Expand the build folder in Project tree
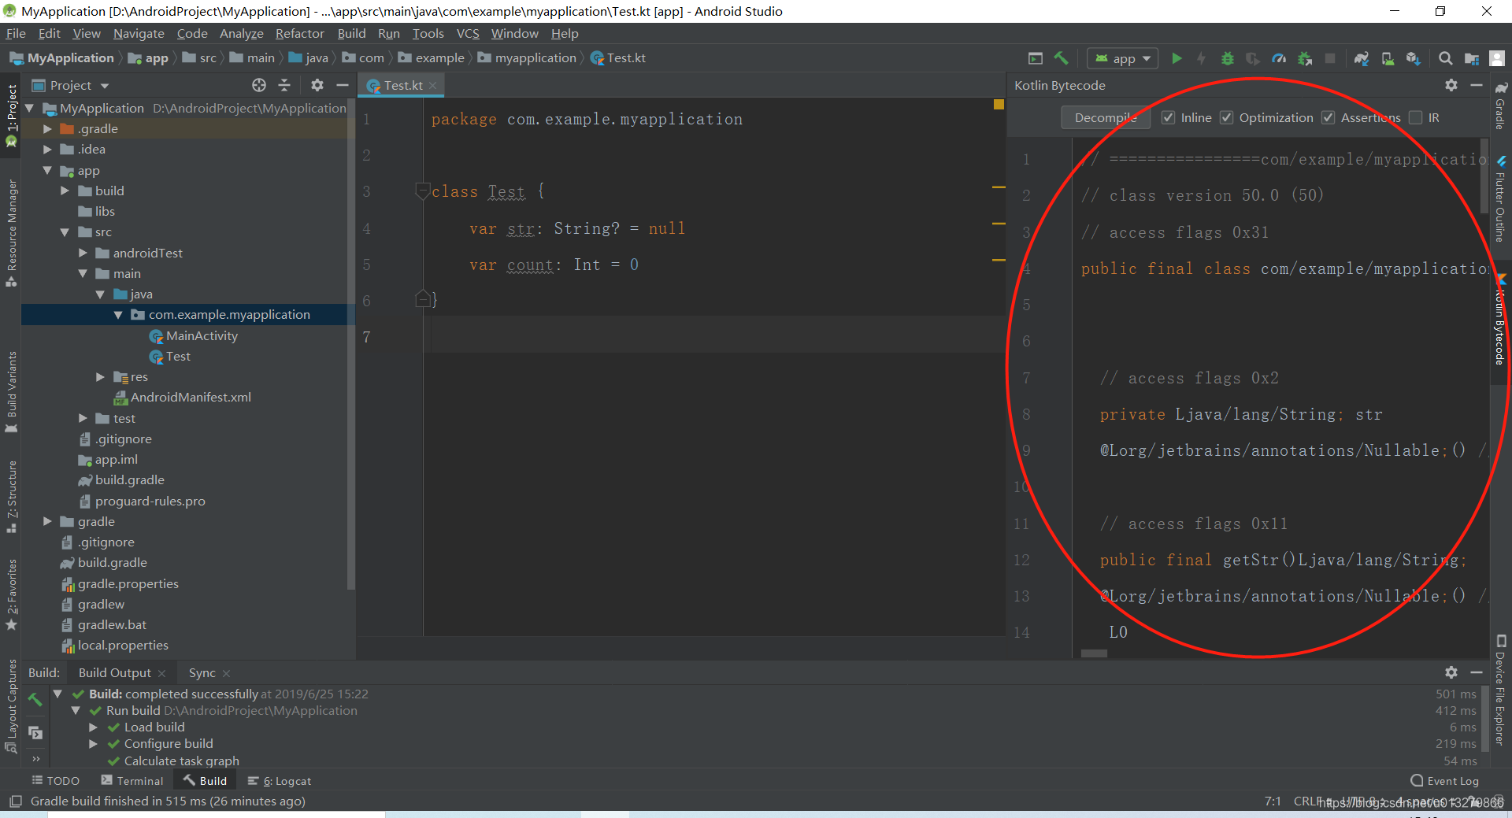Image resolution: width=1512 pixels, height=818 pixels. 65,191
